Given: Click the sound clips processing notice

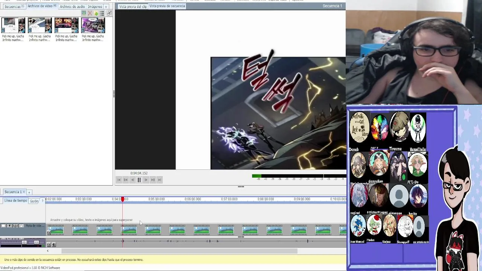Looking at the screenshot, I should pos(74,260).
